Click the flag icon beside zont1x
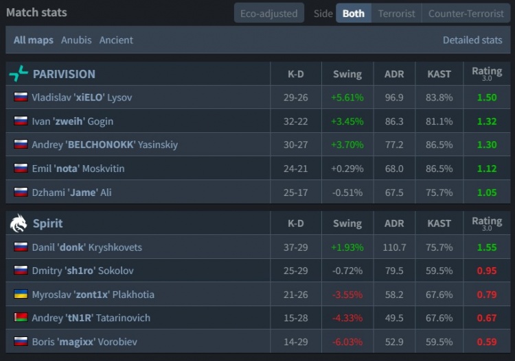This screenshot has width=515, height=361. coord(21,295)
